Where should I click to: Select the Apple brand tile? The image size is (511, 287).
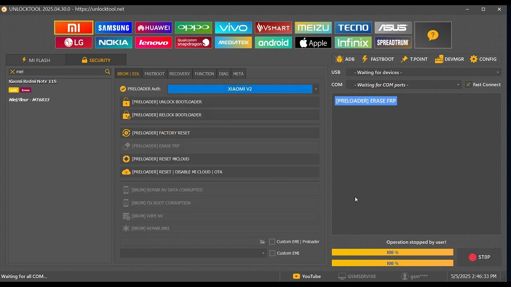click(x=313, y=42)
